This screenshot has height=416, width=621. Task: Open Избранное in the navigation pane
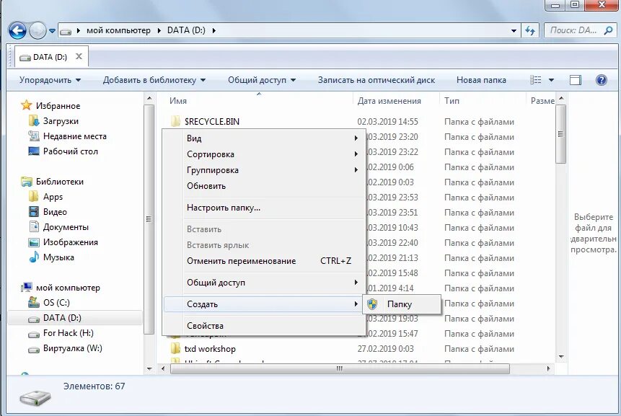click(58, 106)
